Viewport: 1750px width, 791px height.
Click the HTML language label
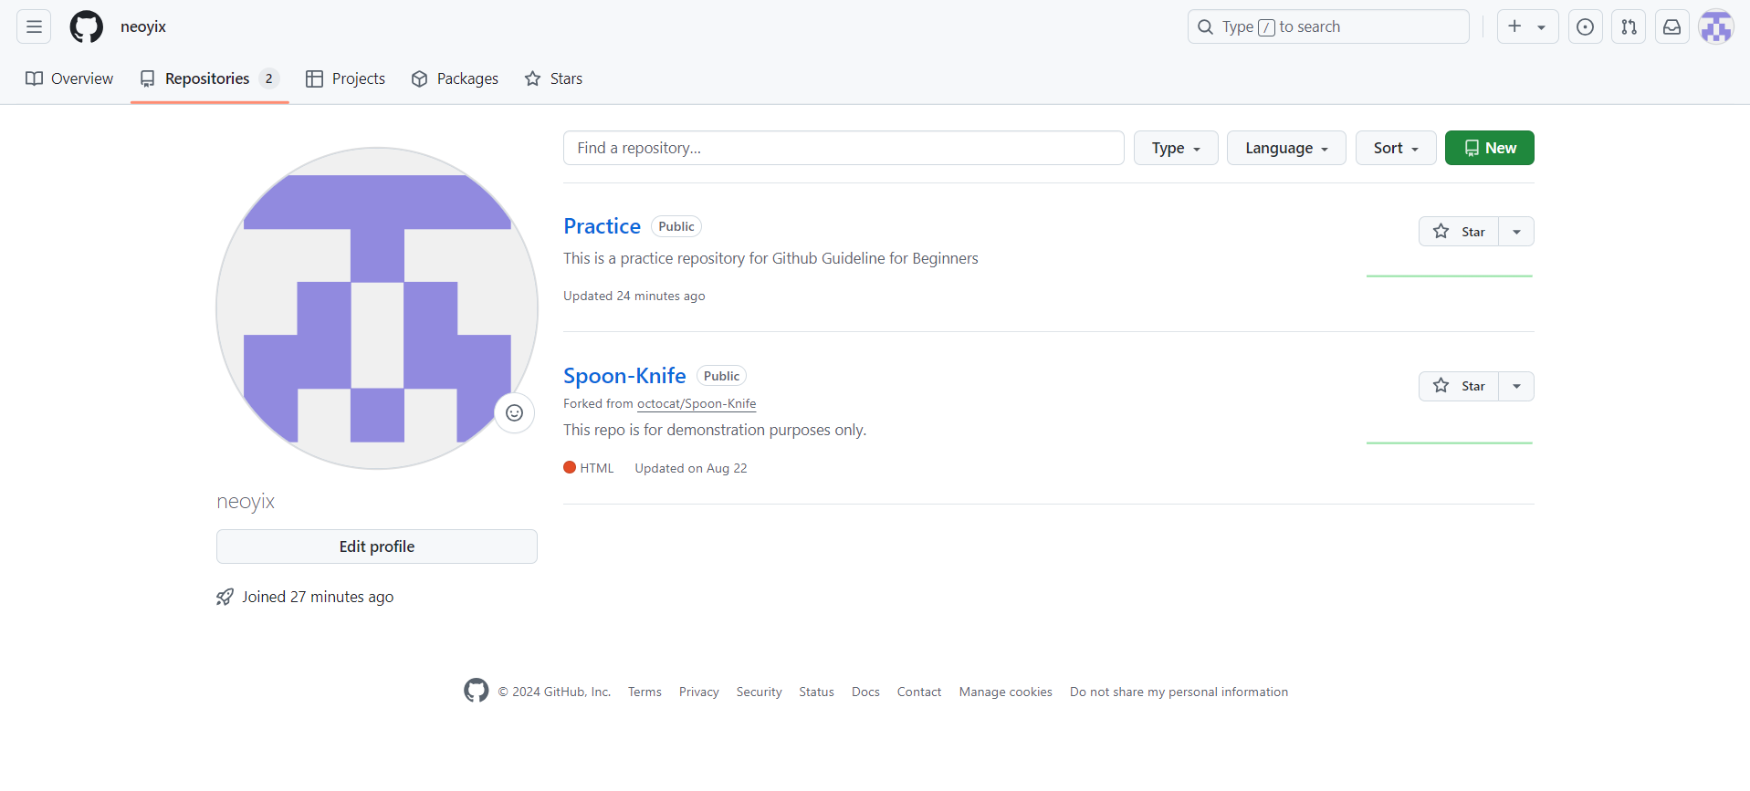(x=597, y=468)
